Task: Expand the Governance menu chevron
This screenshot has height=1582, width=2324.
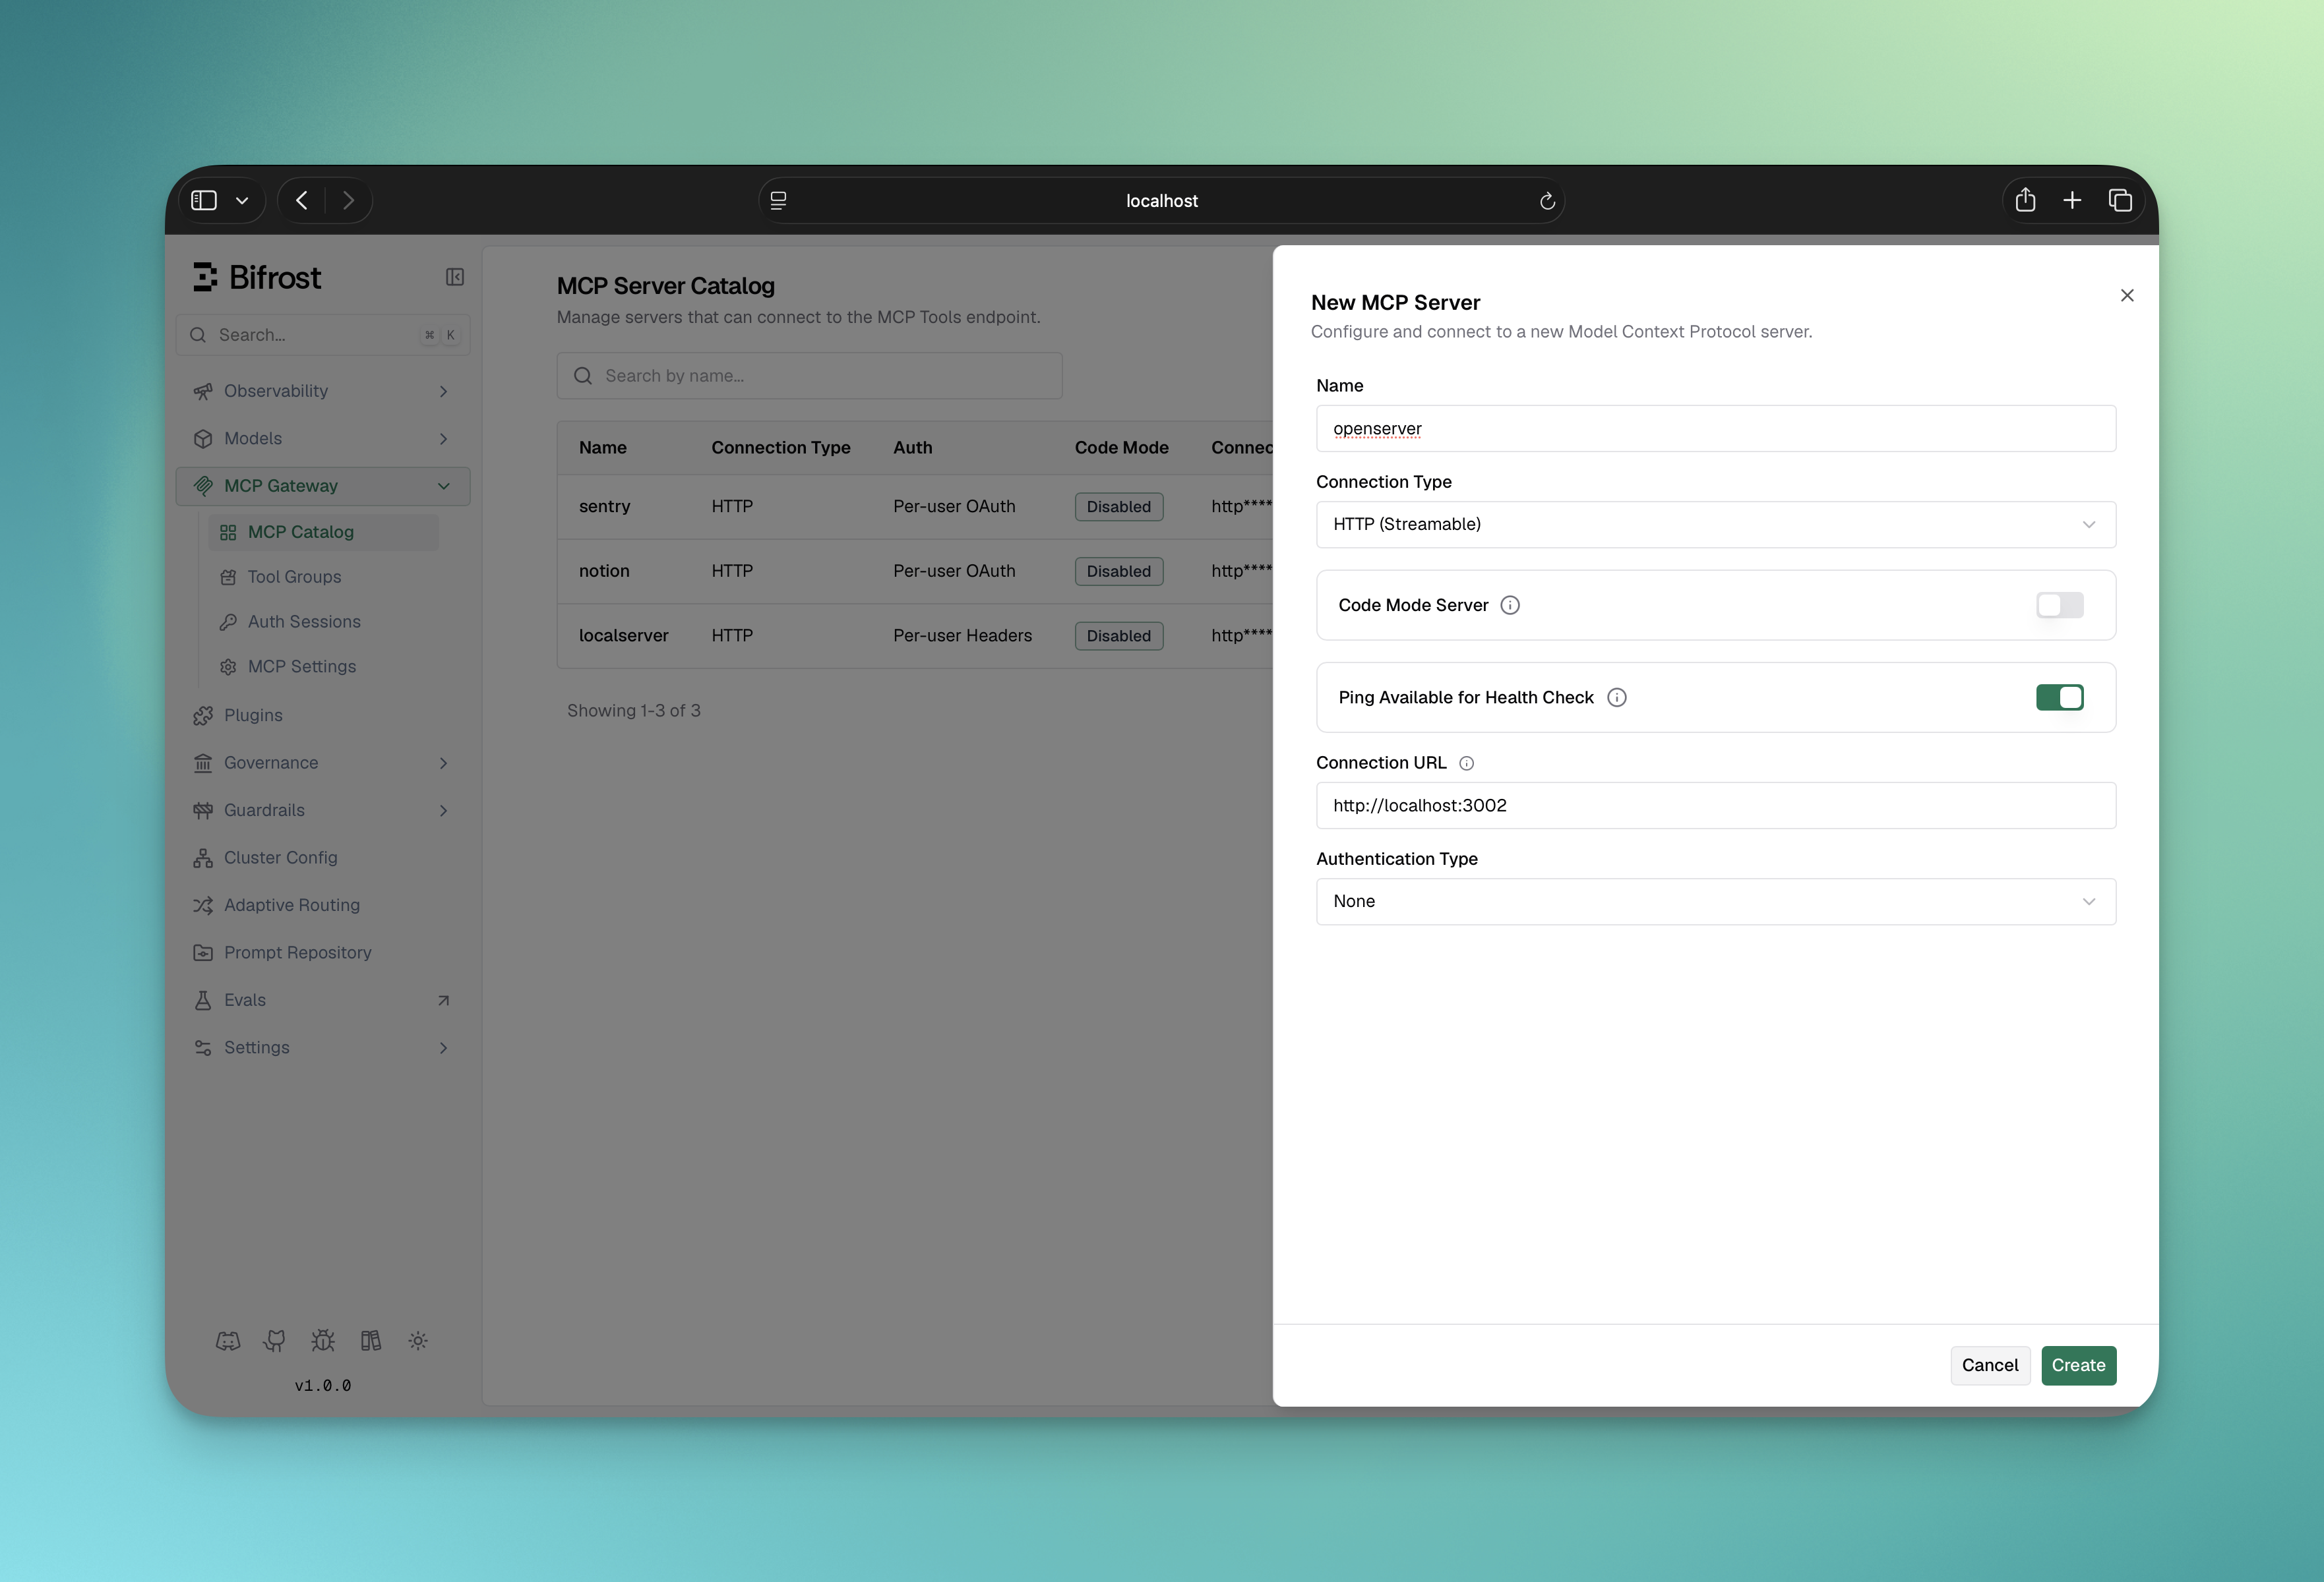Action: (x=443, y=763)
